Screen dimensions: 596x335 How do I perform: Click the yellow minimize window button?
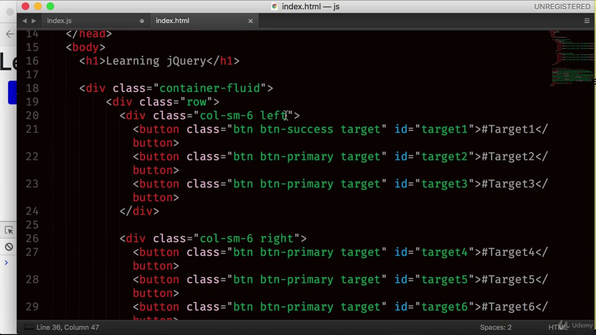[38, 7]
